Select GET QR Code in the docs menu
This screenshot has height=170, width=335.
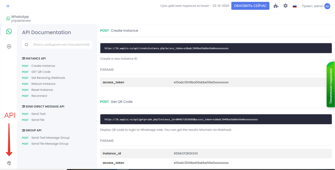[x=40, y=72]
